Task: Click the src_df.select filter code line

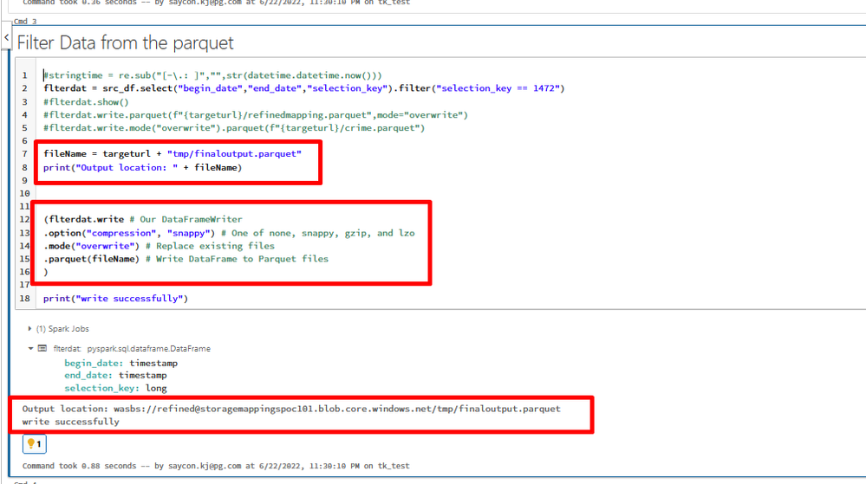Action: pyautogui.click(x=303, y=88)
